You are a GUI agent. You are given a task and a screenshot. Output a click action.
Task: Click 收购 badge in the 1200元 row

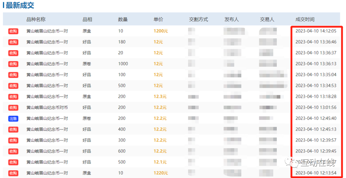point(13,31)
